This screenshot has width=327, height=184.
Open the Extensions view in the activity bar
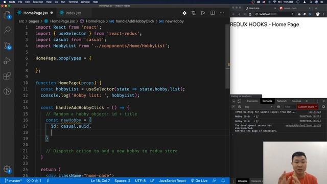coord(7,76)
